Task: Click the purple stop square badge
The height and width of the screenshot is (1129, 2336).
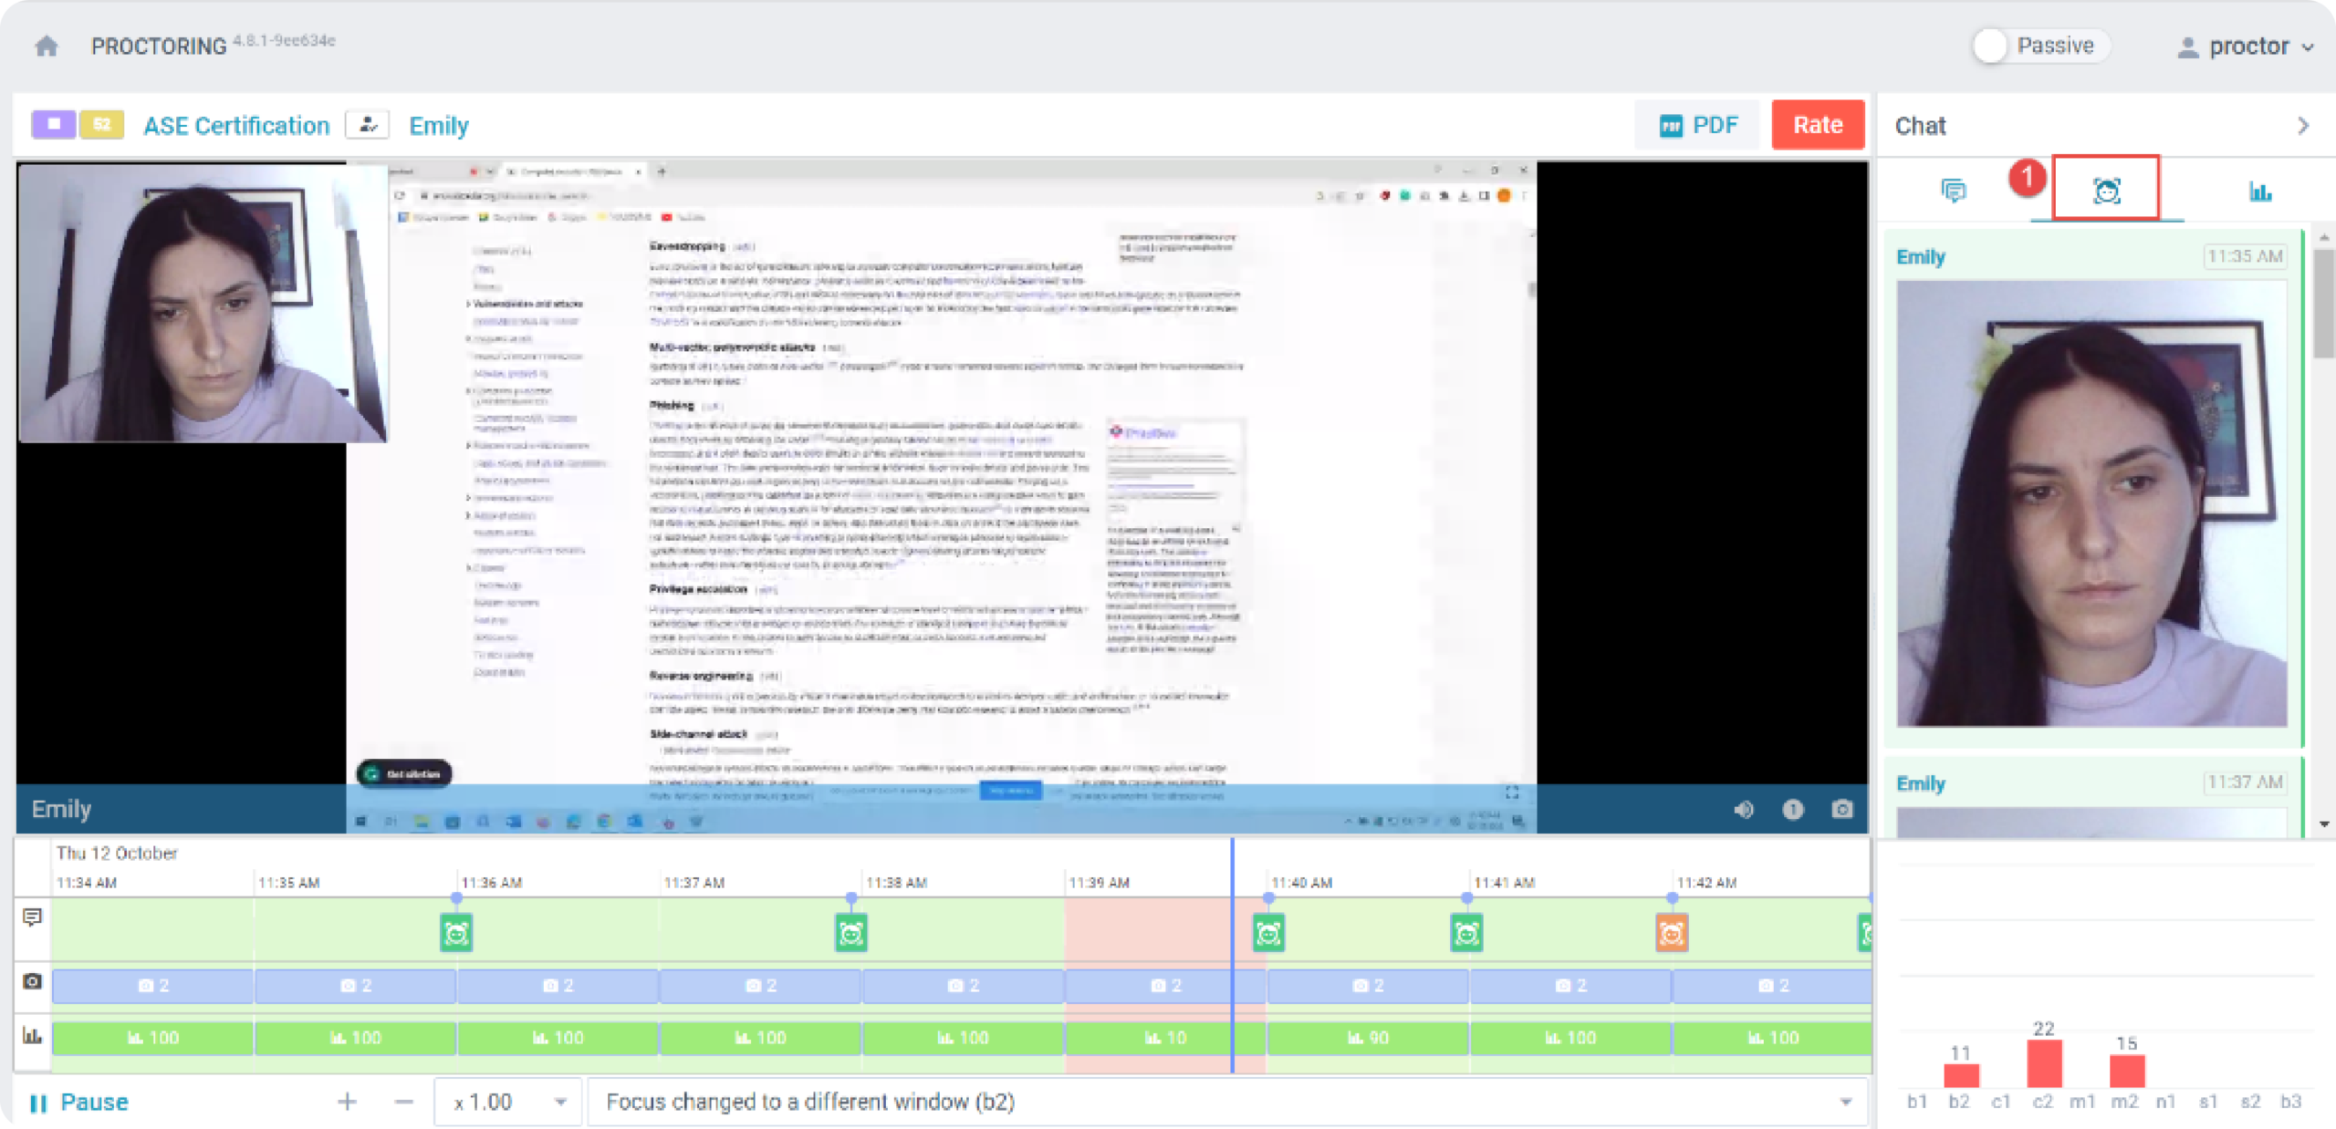Action: coord(54,124)
